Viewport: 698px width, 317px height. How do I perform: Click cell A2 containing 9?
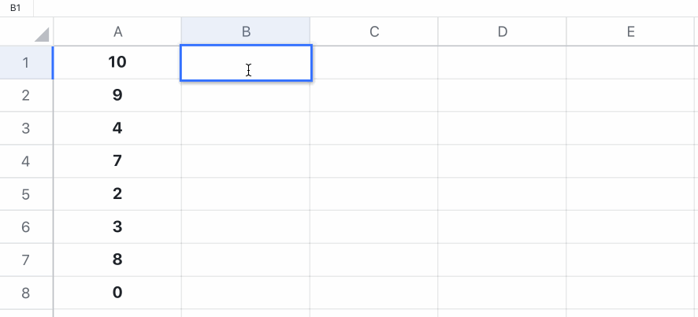coord(117,95)
